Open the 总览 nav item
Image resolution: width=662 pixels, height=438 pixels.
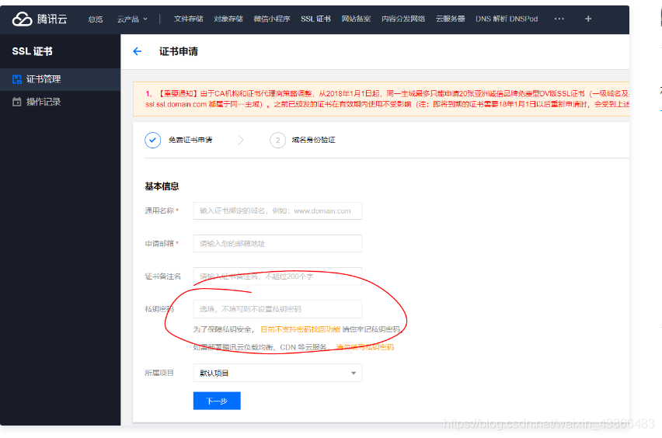(x=96, y=19)
